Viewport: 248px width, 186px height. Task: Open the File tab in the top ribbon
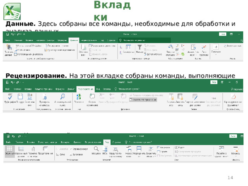coord(8,40)
